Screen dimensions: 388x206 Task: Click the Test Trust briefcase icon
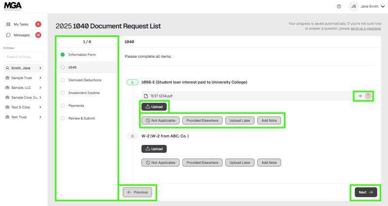pyautogui.click(x=7, y=117)
